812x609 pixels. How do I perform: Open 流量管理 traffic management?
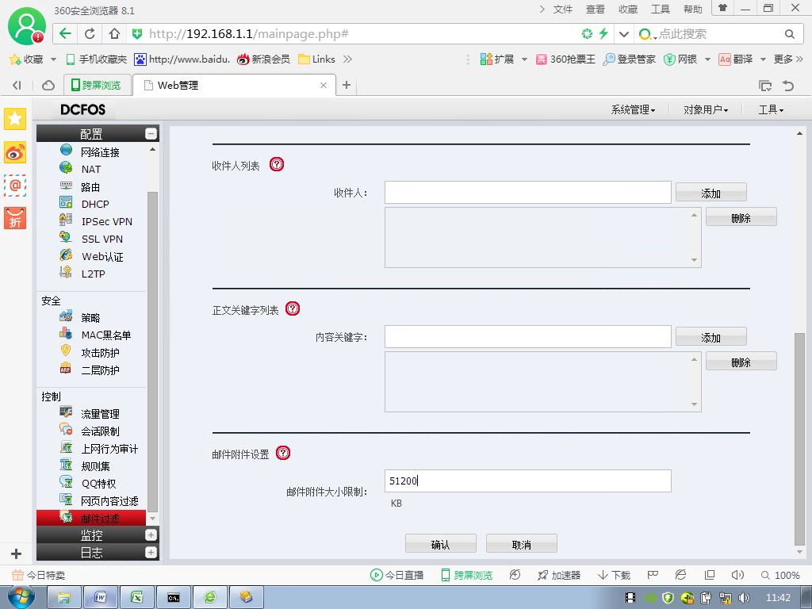(x=100, y=414)
